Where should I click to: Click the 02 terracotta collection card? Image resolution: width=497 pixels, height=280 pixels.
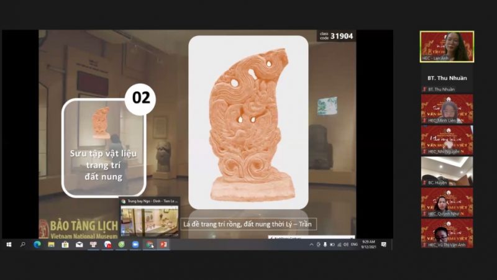(x=103, y=147)
